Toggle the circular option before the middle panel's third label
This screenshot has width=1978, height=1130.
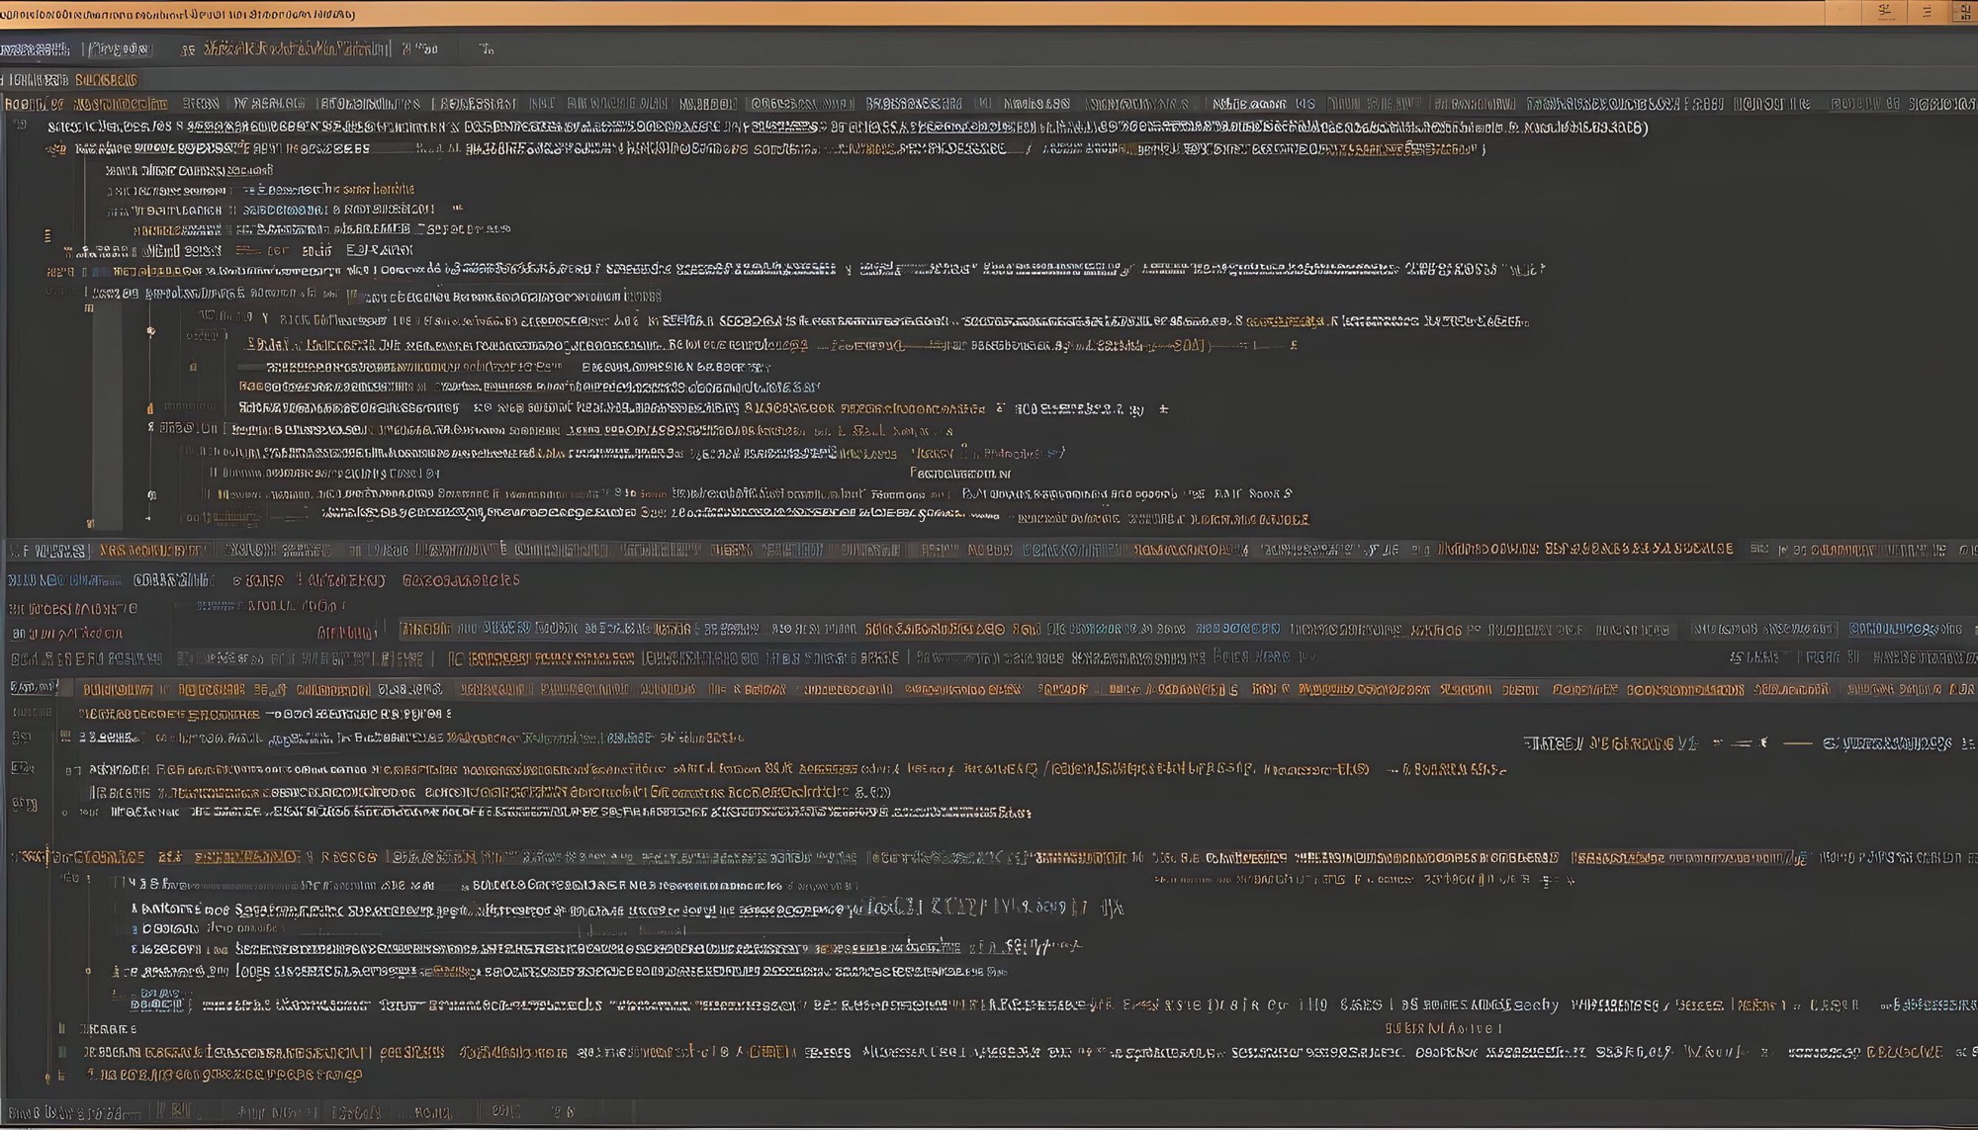click(x=237, y=581)
